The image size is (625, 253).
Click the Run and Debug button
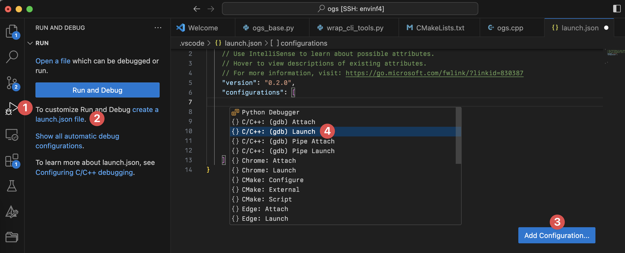[97, 90]
